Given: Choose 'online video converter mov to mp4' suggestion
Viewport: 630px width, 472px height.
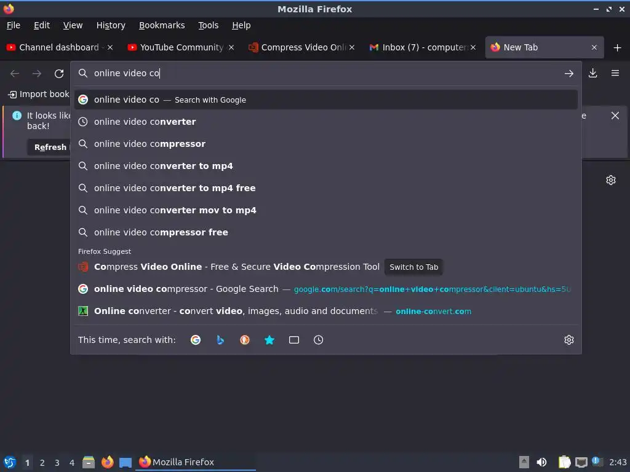Looking at the screenshot, I should [326, 210].
